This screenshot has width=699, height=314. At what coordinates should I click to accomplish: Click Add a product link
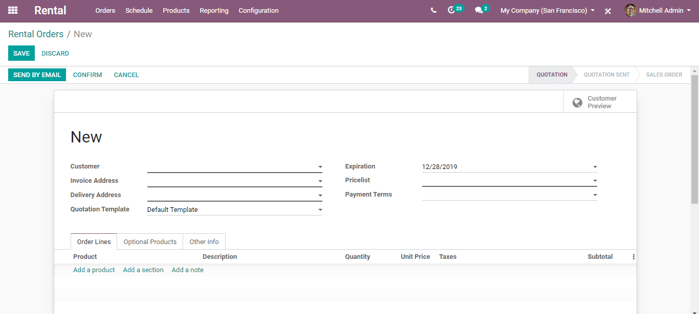94,270
